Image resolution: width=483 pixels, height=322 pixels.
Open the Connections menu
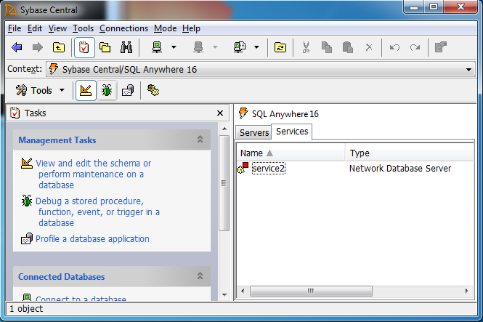[x=123, y=28]
